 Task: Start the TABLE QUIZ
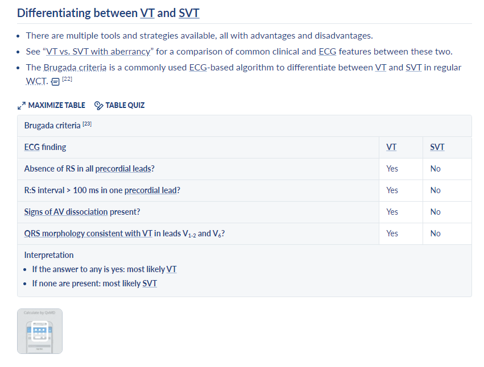(125, 106)
